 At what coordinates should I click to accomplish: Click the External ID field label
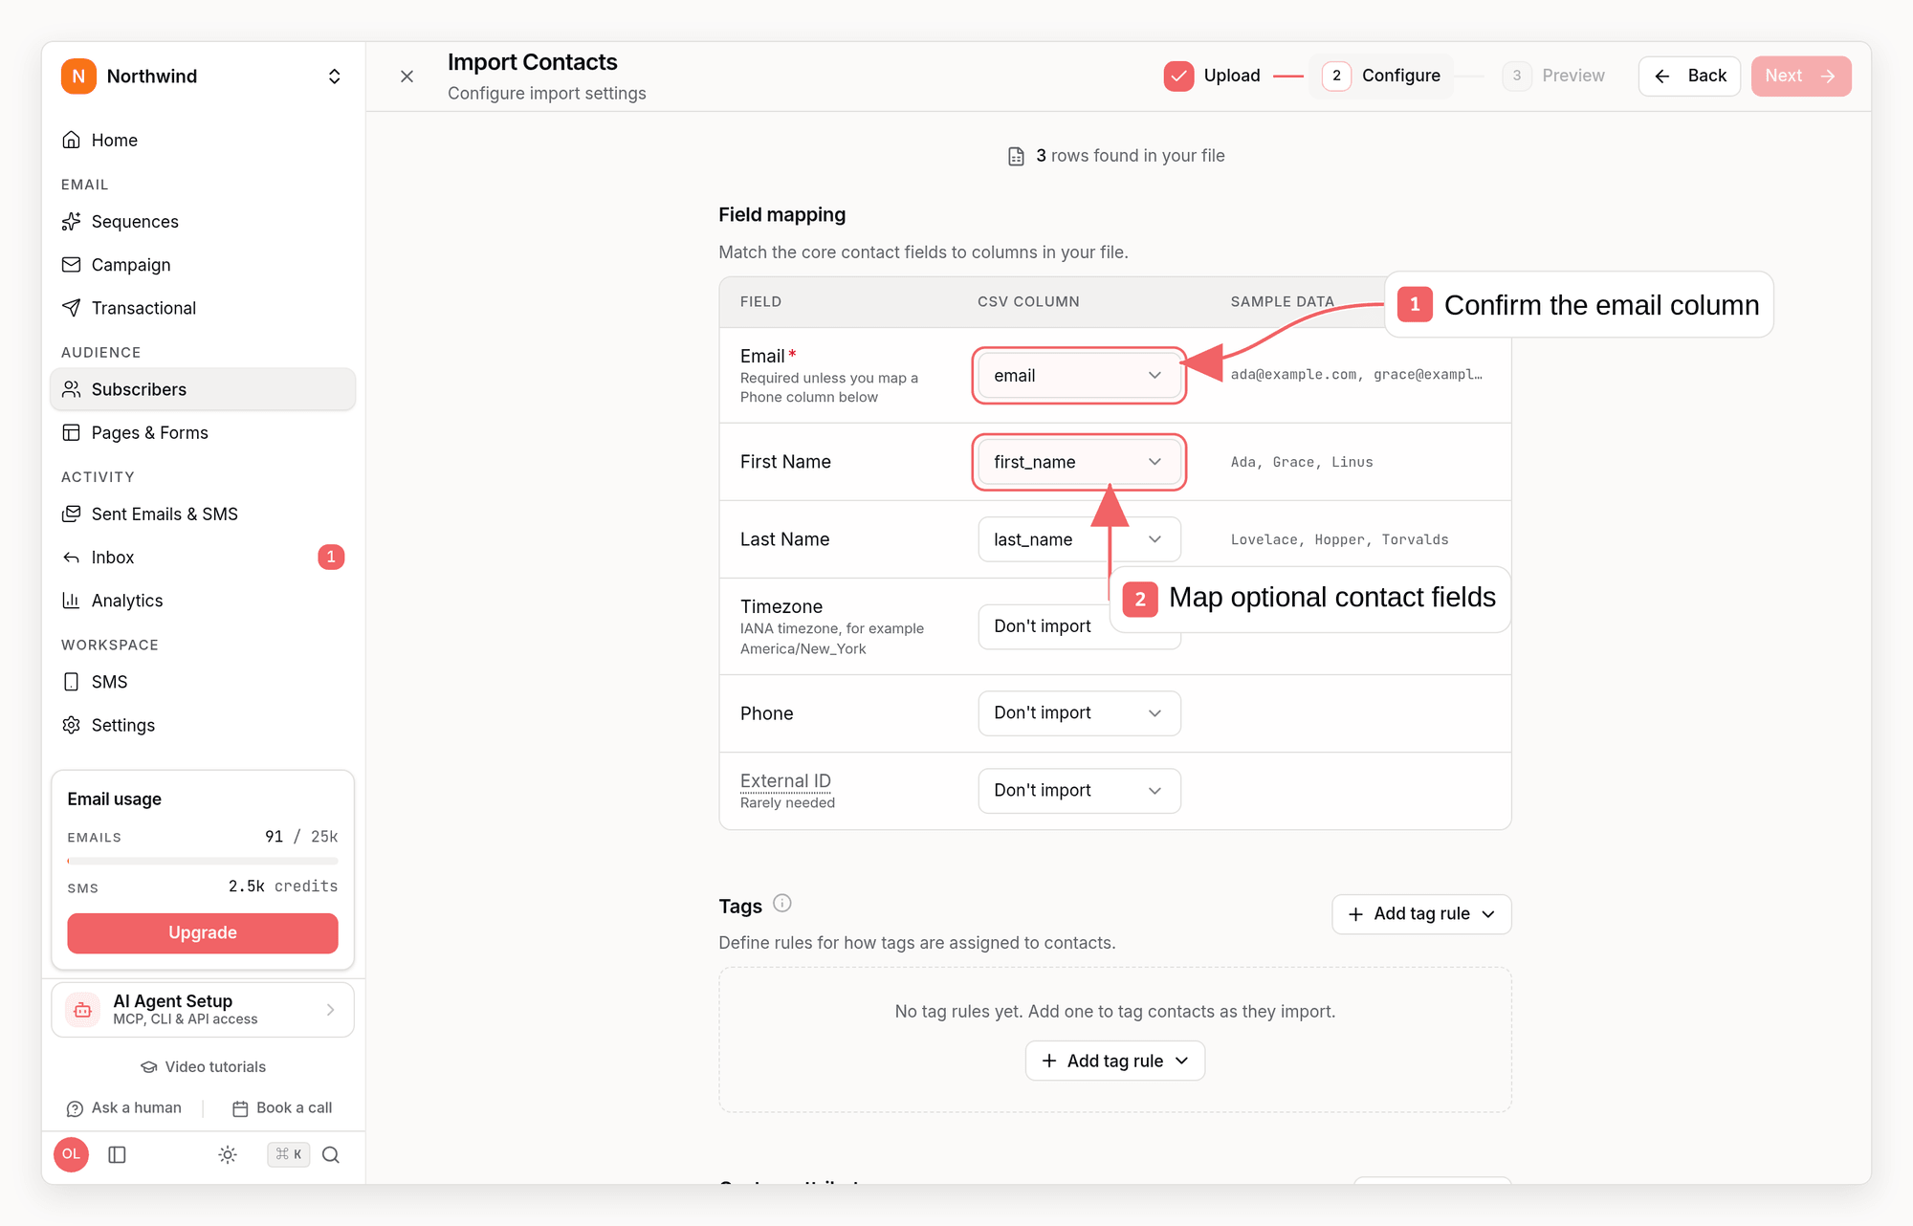(x=785, y=781)
